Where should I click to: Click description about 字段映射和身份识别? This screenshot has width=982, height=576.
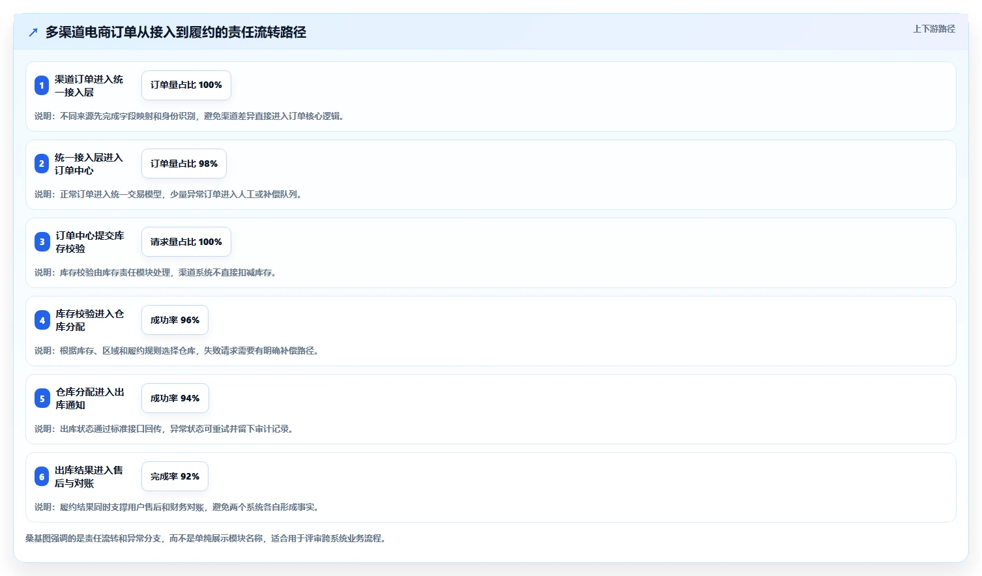click(190, 116)
